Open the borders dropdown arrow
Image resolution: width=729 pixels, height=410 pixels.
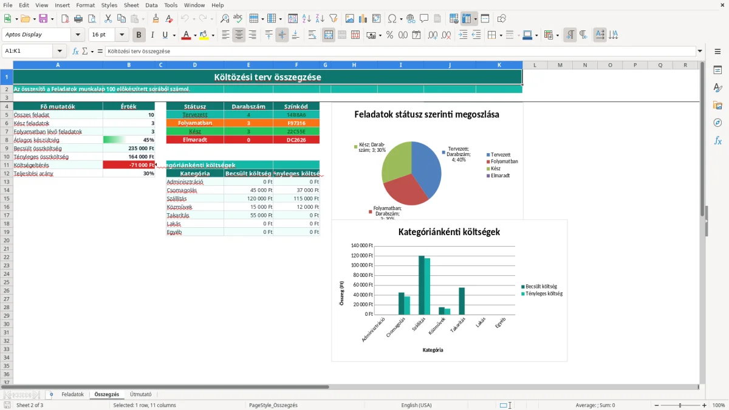(x=502, y=35)
